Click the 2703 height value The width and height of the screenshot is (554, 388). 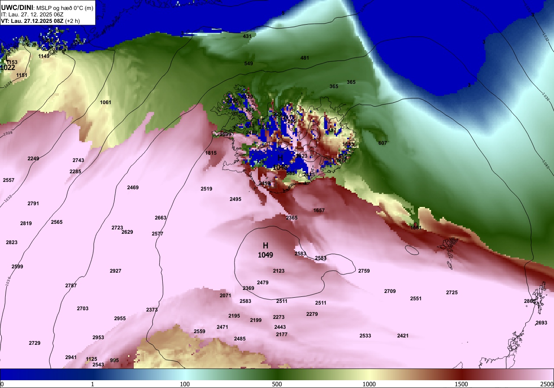83,308
